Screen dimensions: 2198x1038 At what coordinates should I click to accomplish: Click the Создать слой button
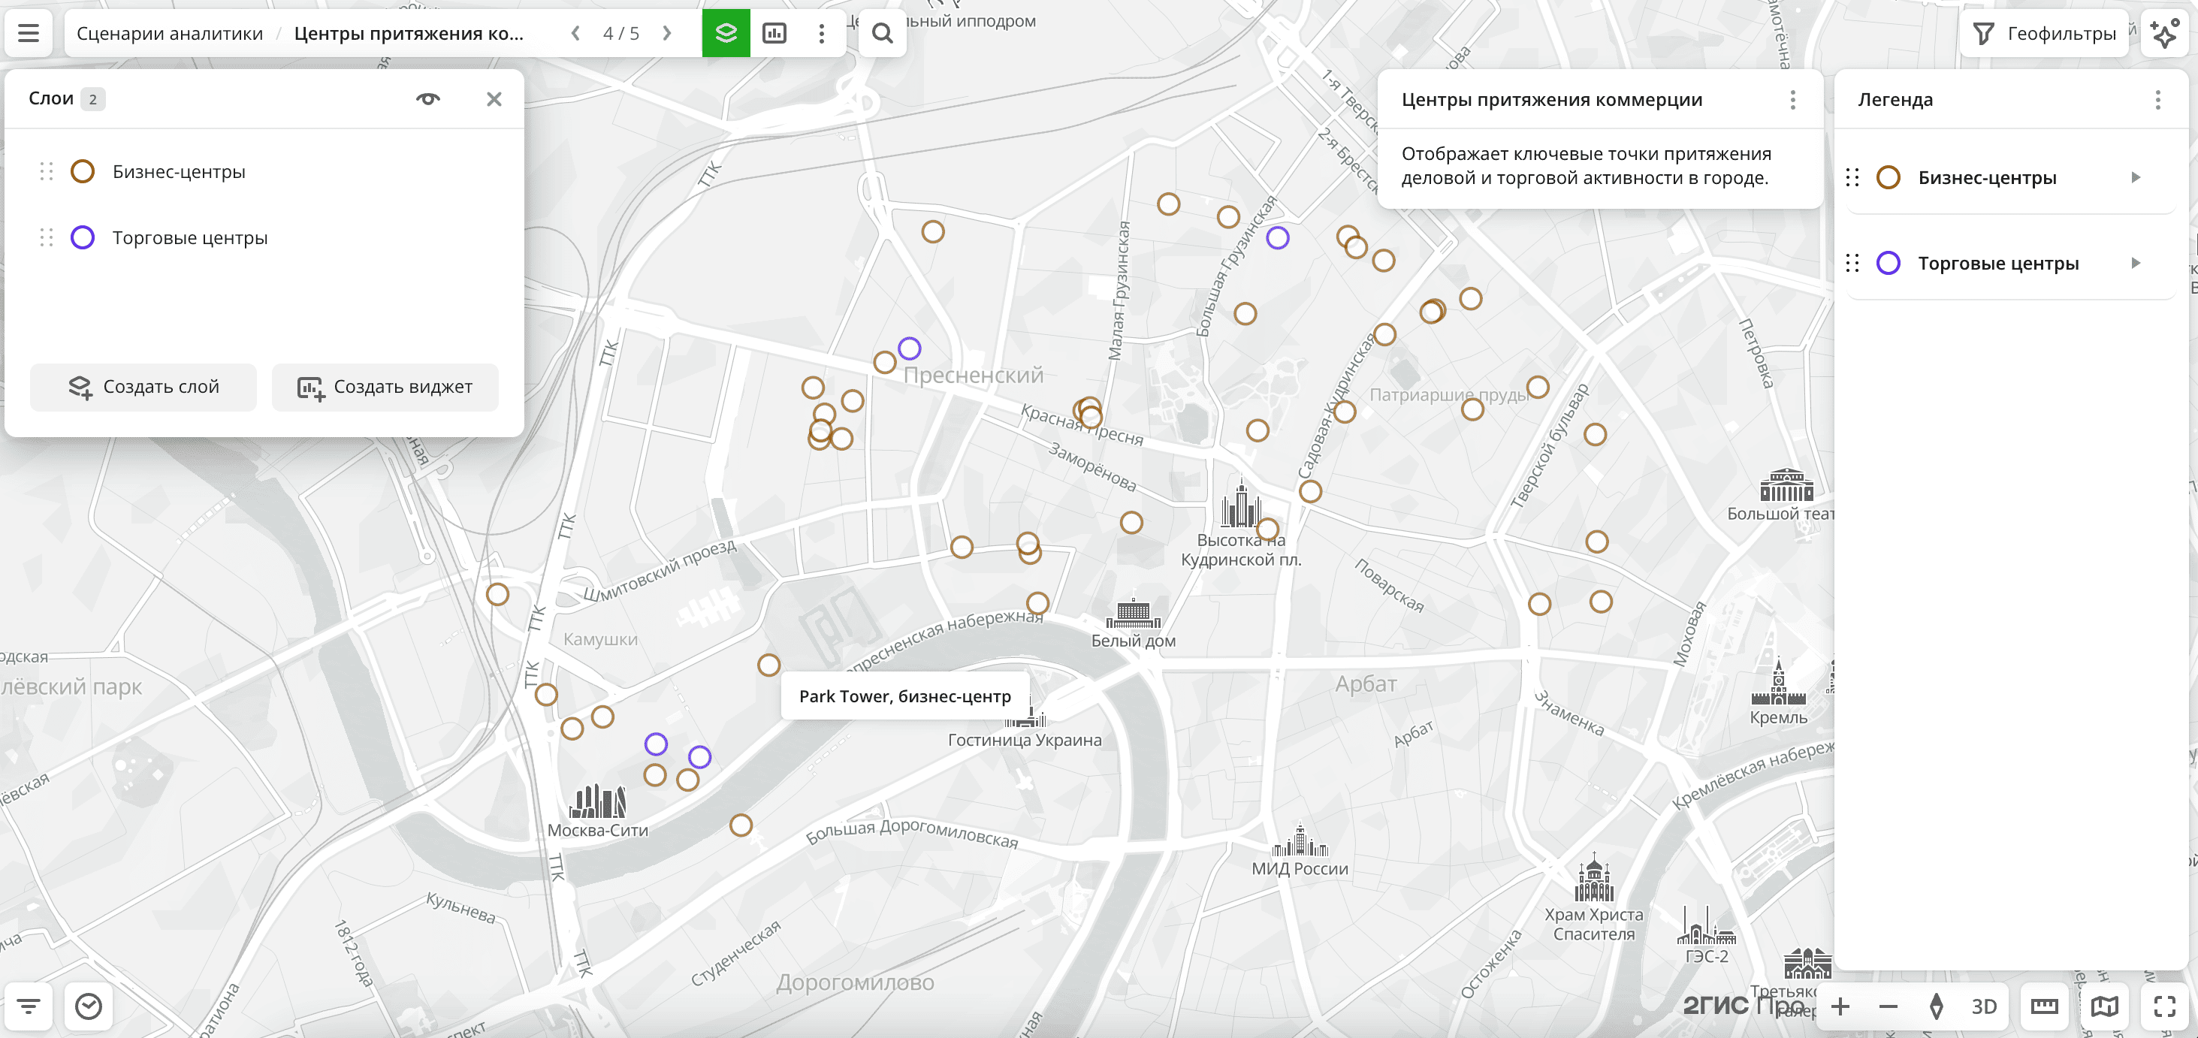pos(143,388)
